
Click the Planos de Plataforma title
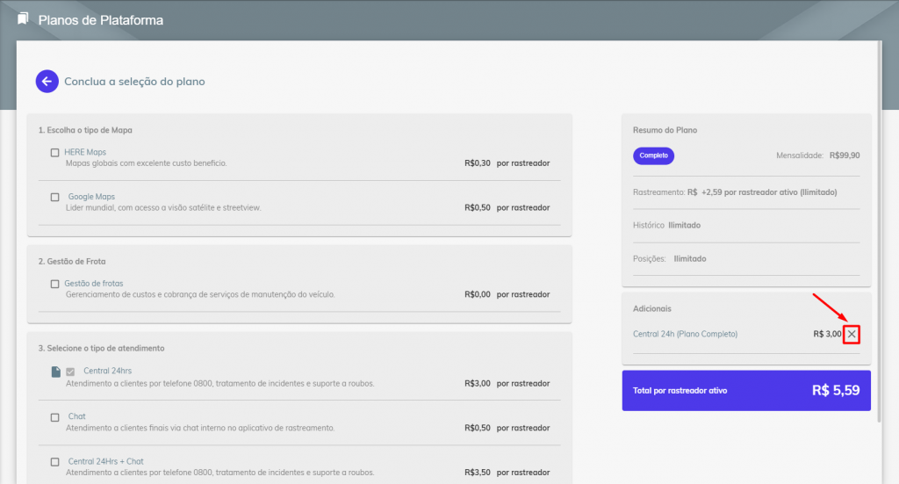tap(101, 20)
